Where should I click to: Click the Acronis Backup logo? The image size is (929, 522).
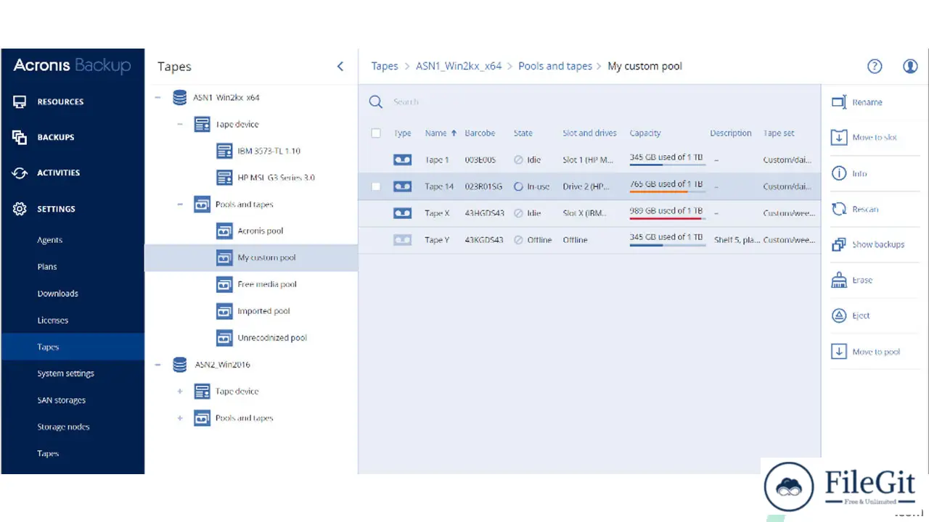[72, 66]
